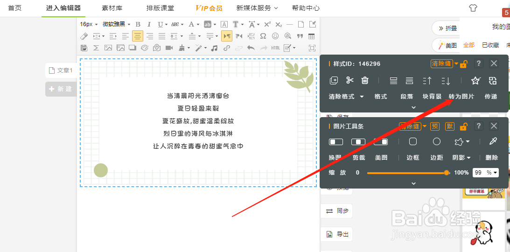The width and height of the screenshot is (510, 252).
Task: Open the 阴影 shadow dropdown
Action: coord(461,158)
